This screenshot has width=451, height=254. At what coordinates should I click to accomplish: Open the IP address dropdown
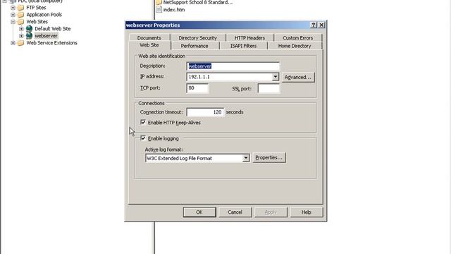276,77
